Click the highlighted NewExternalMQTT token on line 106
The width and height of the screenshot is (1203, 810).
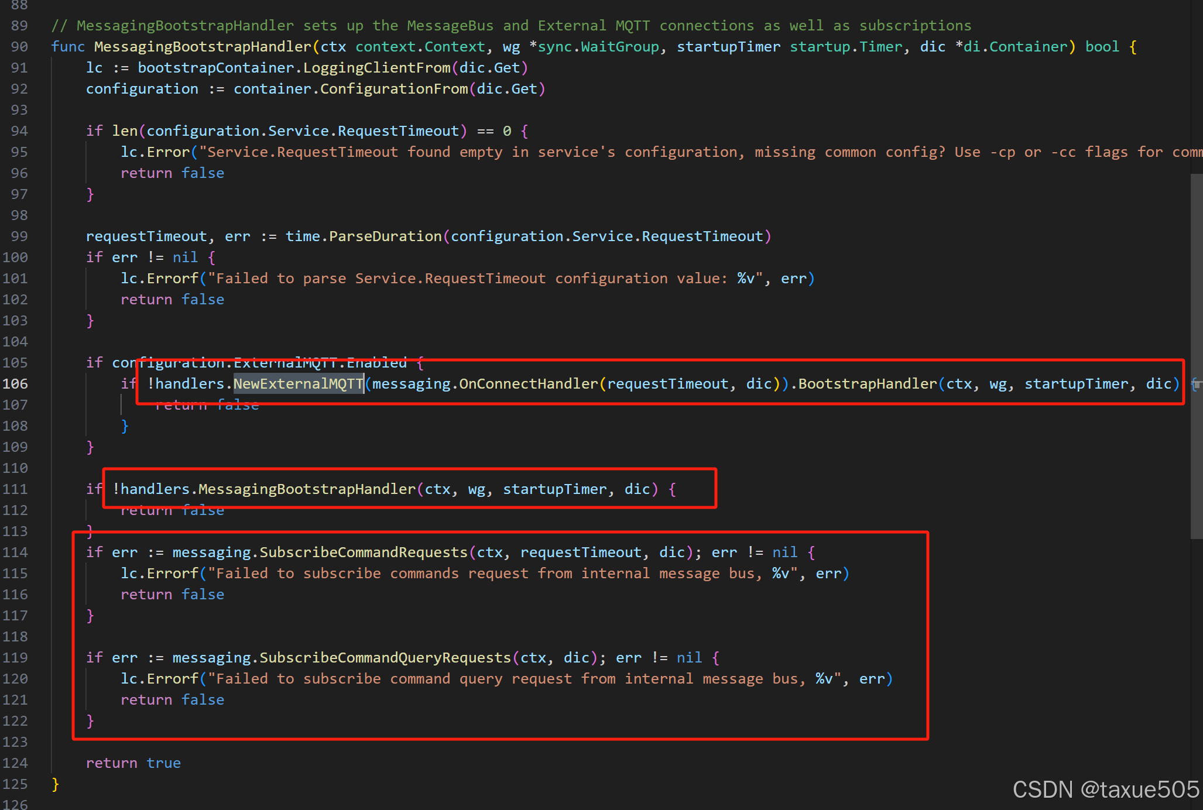(298, 383)
